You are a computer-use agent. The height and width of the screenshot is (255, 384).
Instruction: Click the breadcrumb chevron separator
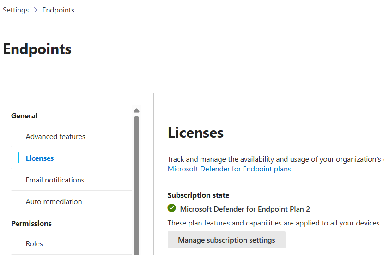(36, 10)
